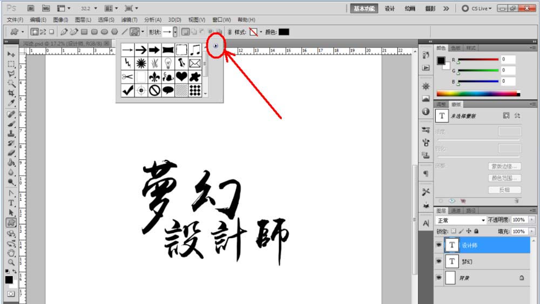Open the 图层(L) menu
The height and width of the screenshot is (304, 540).
83,19
